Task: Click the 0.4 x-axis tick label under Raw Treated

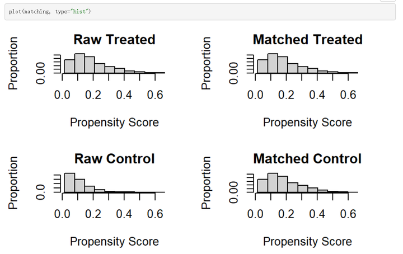Action: point(124,95)
